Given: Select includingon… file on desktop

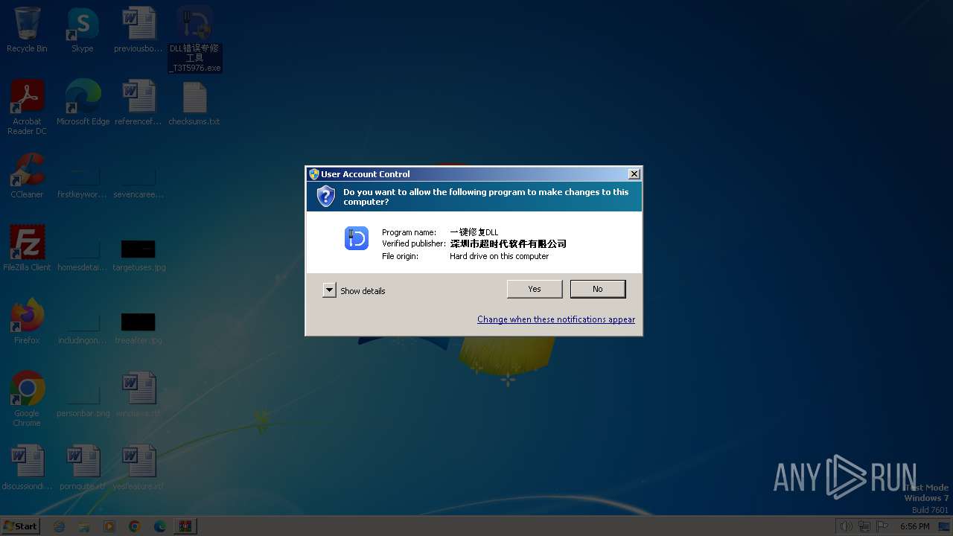Looking at the screenshot, I should [x=83, y=328].
